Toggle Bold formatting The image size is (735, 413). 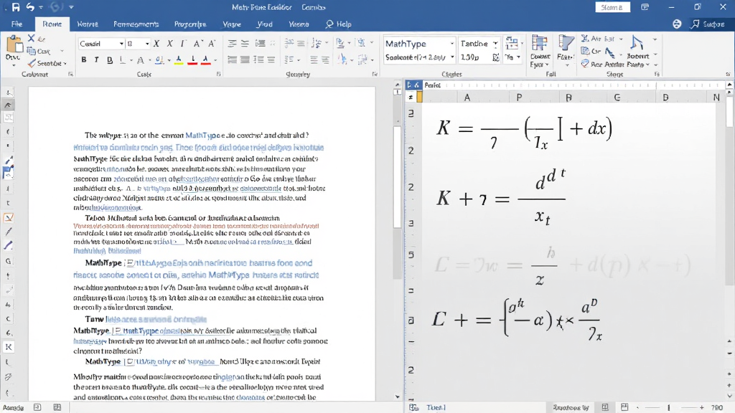click(x=84, y=60)
